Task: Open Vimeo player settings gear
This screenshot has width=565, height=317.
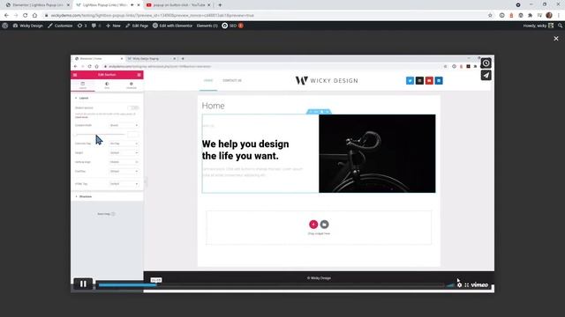Action: click(x=459, y=284)
